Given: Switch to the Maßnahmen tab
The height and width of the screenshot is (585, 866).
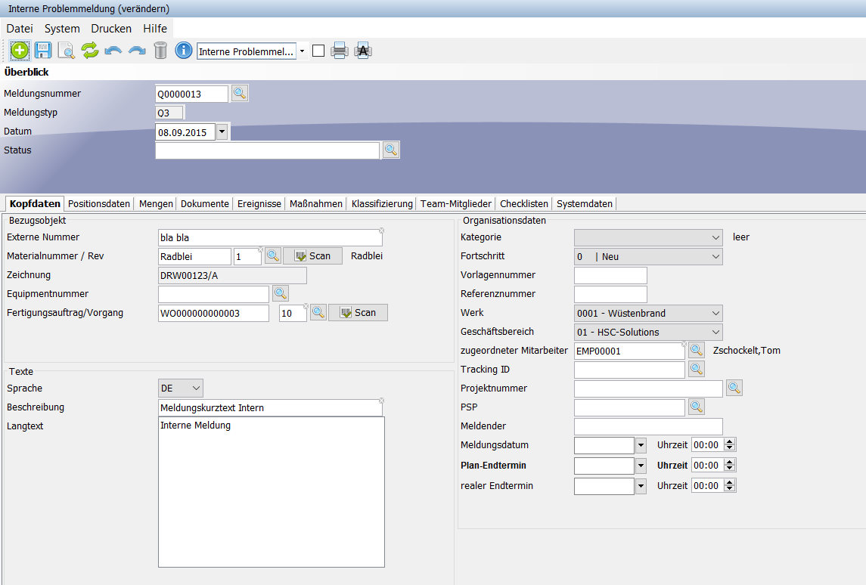Looking at the screenshot, I should coord(316,203).
